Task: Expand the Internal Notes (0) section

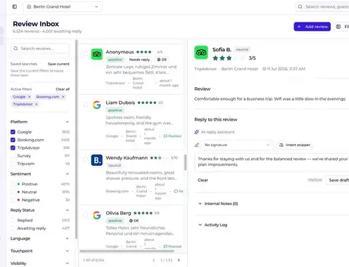Action: pyautogui.click(x=218, y=204)
